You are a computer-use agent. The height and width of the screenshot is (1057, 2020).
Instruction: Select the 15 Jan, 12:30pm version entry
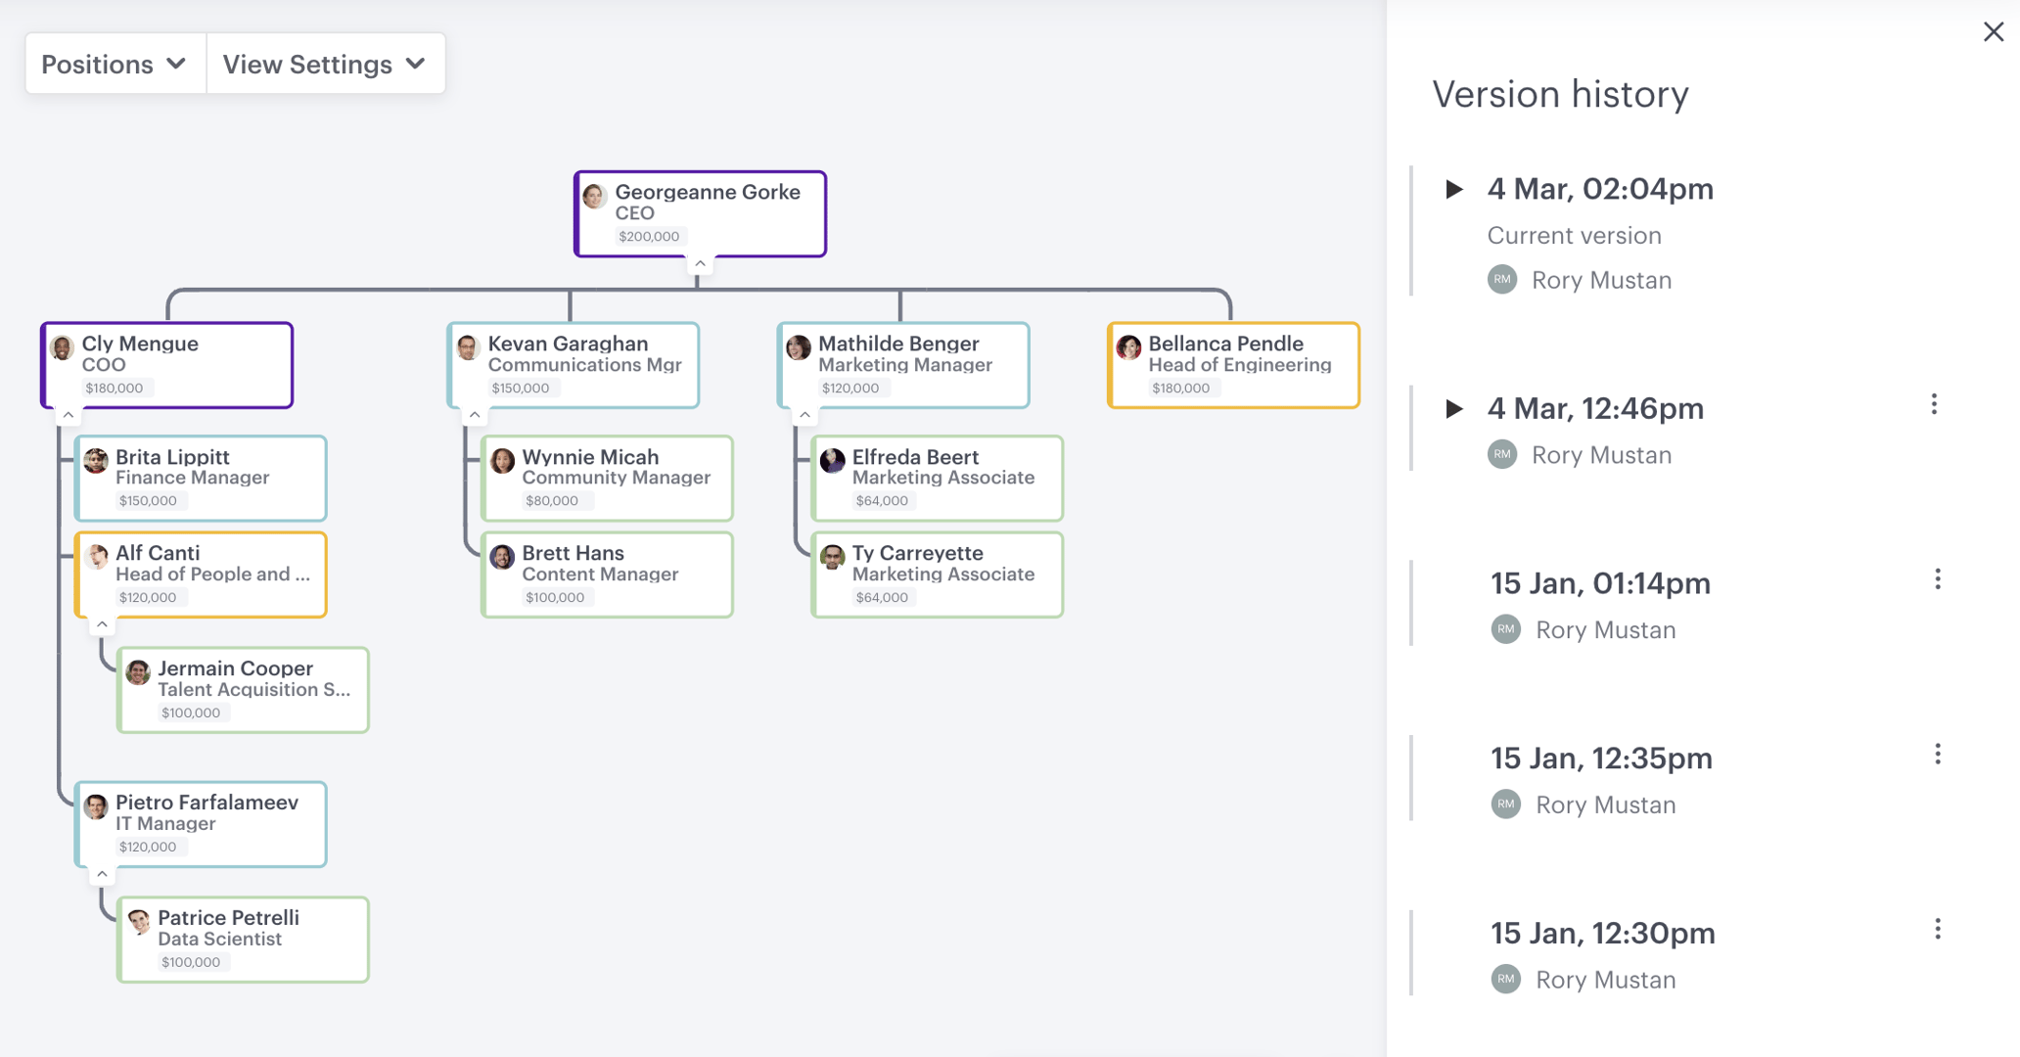coord(1602,934)
